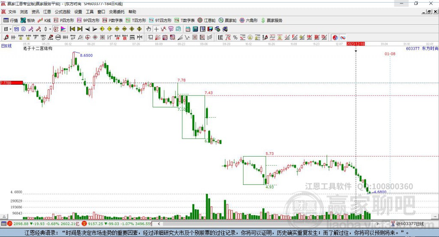Open the 公式选股 menu
The width and height of the screenshot is (439, 237).
click(63, 12)
